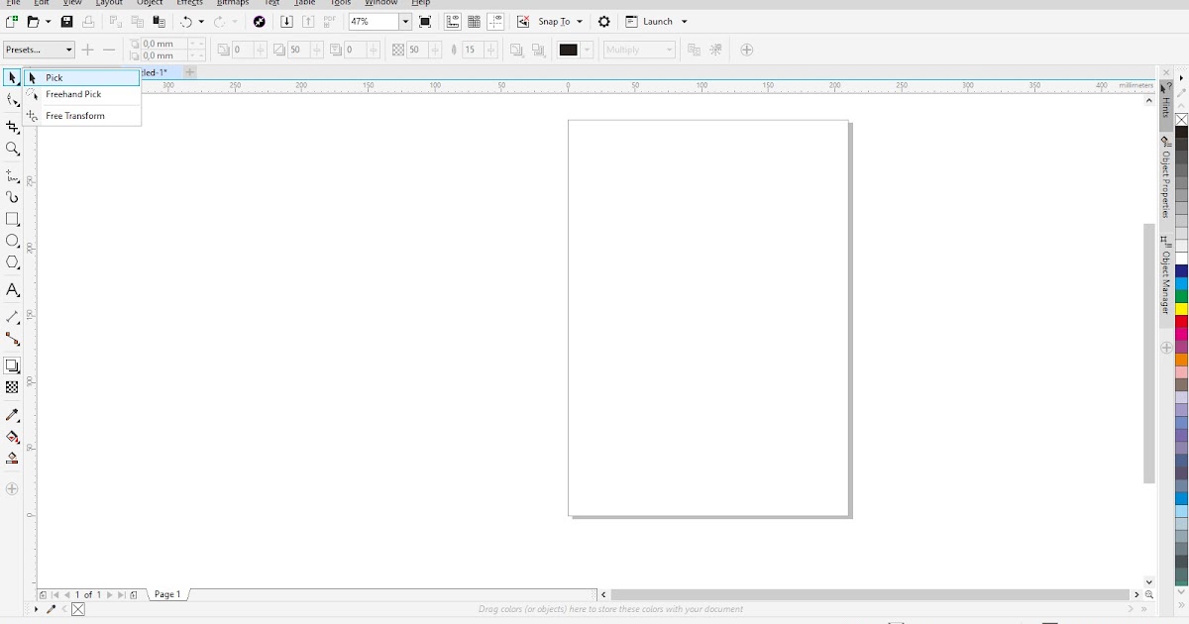Toggle the document grid display
This screenshot has height=624, width=1189.
pos(474,21)
